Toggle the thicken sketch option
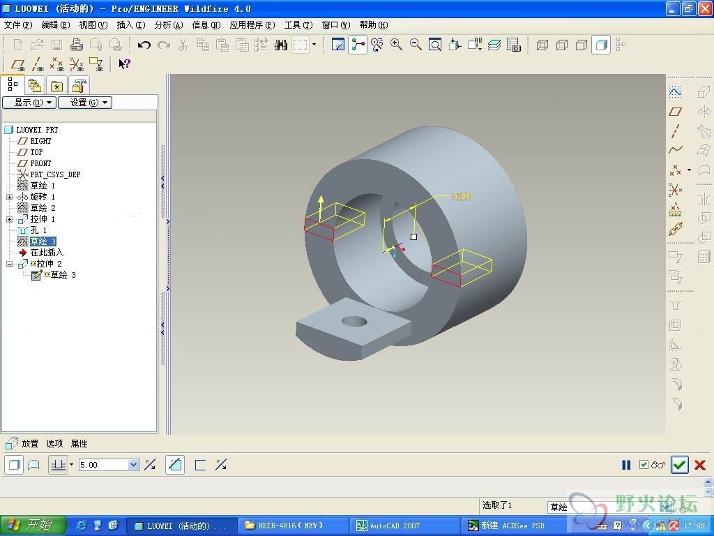The height and width of the screenshot is (536, 714). coord(200,465)
